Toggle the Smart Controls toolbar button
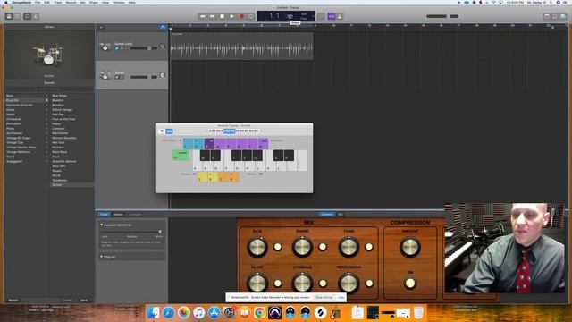 click(28, 16)
